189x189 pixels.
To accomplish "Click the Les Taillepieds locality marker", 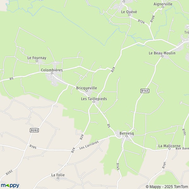I will coord(94,102).
